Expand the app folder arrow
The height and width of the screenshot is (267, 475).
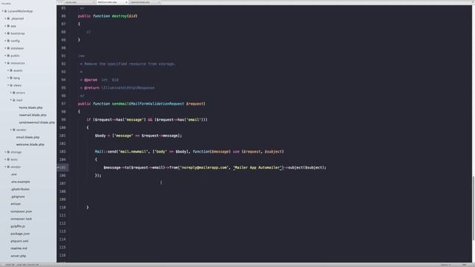(x=5, y=26)
